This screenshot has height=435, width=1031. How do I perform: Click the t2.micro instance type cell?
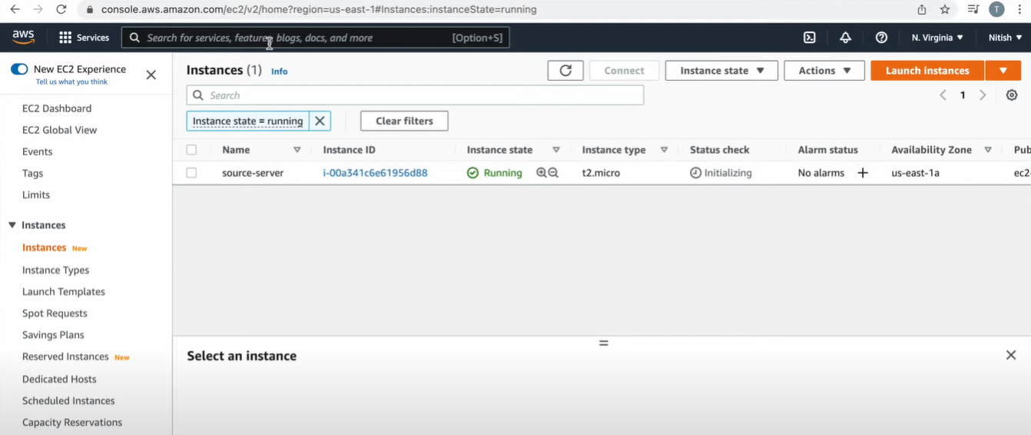(x=601, y=173)
